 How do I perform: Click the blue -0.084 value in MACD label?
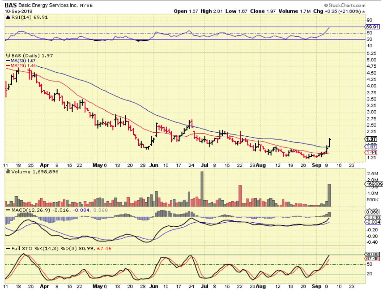[x=81, y=210]
